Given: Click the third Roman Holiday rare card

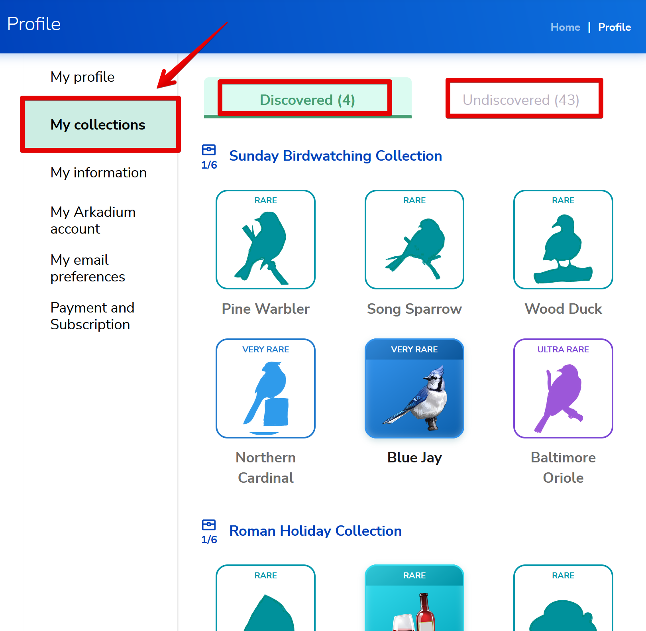Looking at the screenshot, I should [563, 598].
